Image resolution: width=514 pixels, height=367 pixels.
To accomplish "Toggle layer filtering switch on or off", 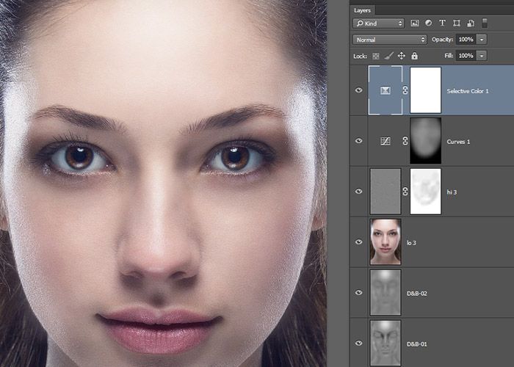I will coord(485,23).
